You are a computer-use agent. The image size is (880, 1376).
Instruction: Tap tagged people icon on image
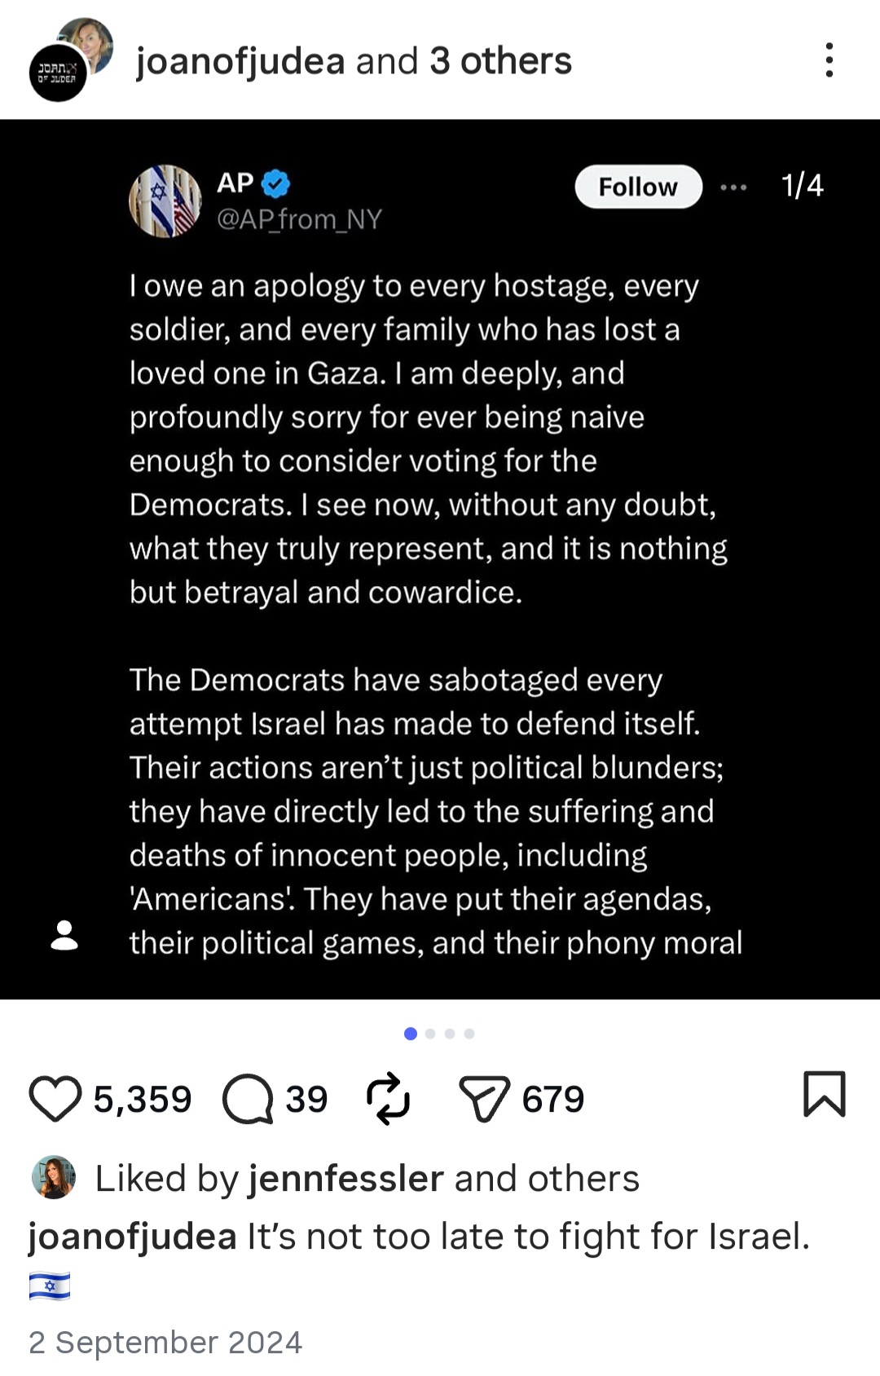coord(64,936)
